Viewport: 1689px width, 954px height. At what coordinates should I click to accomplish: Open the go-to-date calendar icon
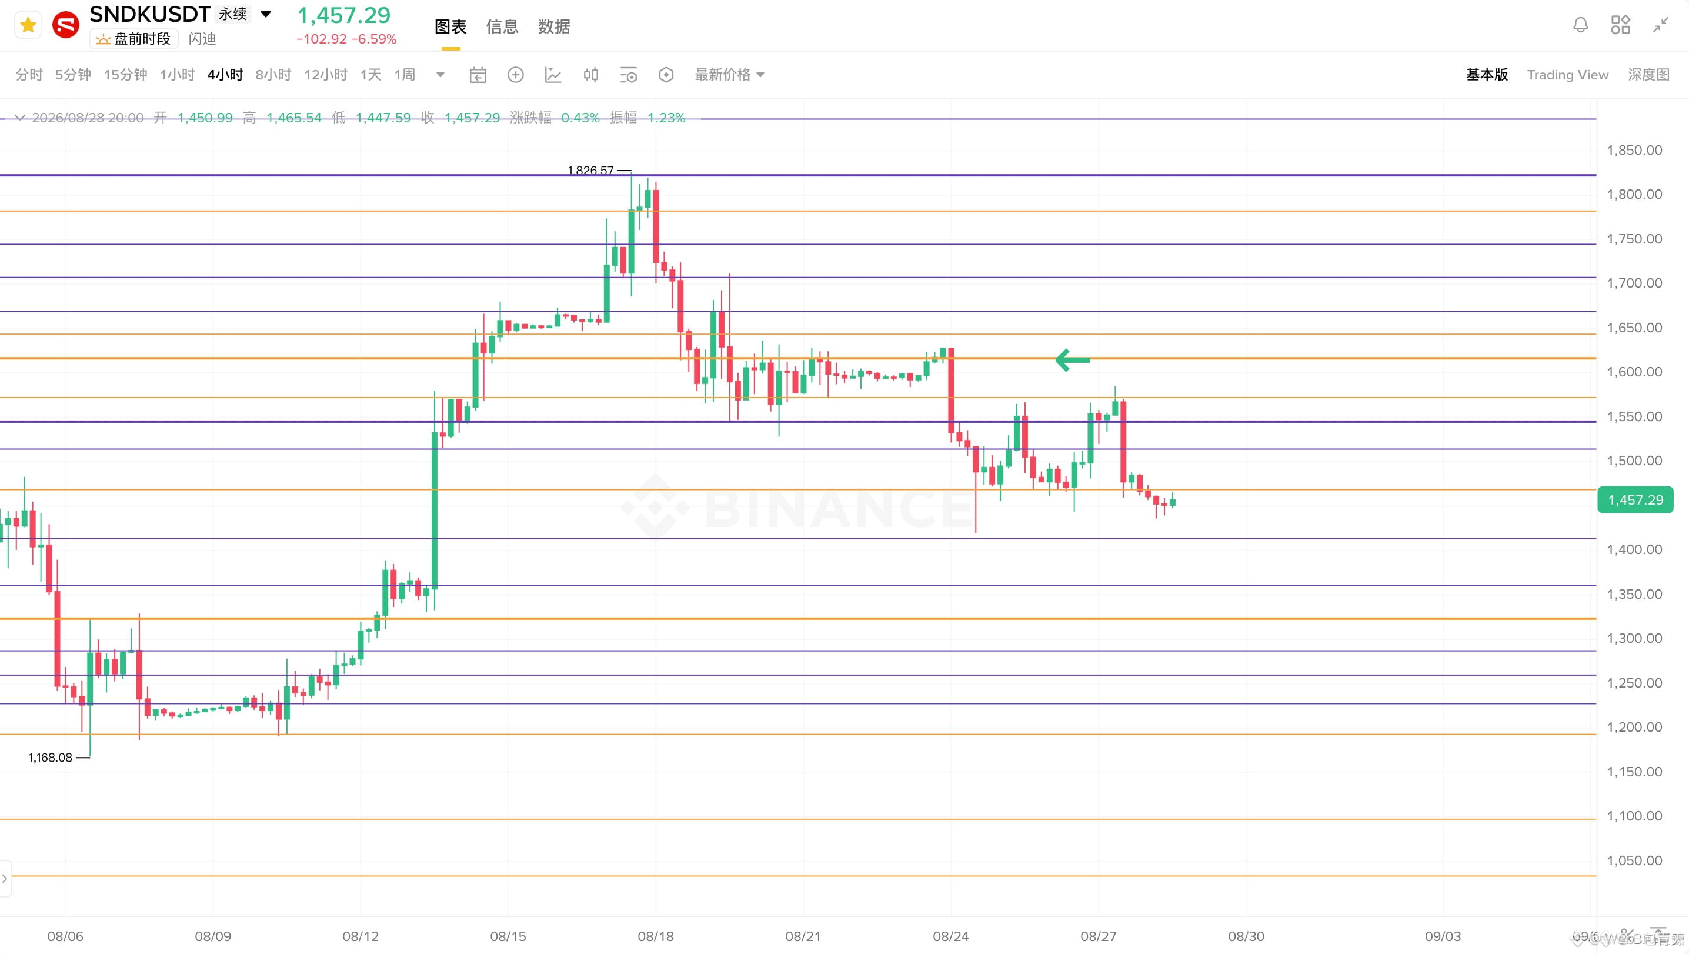[478, 75]
